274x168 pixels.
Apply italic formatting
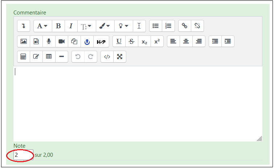point(71,26)
